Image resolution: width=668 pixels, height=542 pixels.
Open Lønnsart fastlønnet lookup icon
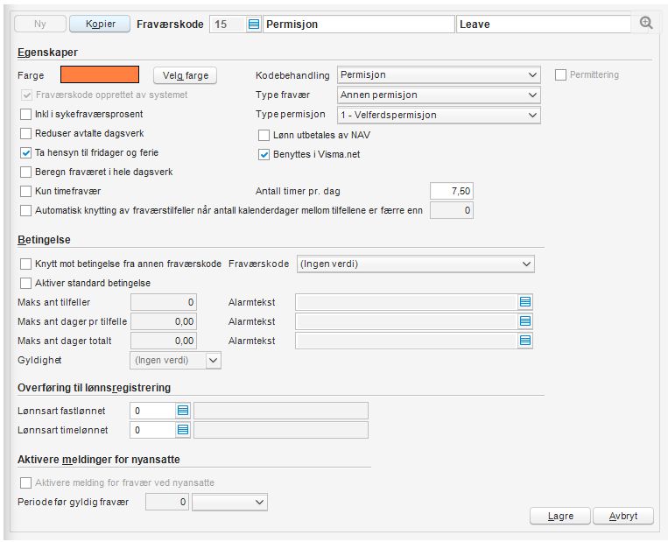(183, 411)
